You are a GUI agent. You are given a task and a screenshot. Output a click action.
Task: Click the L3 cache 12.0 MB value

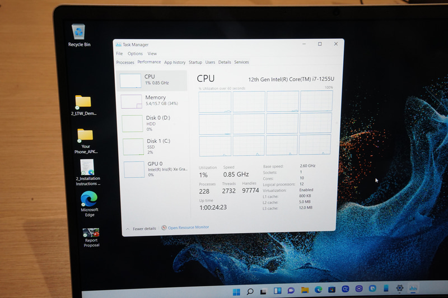point(306,208)
